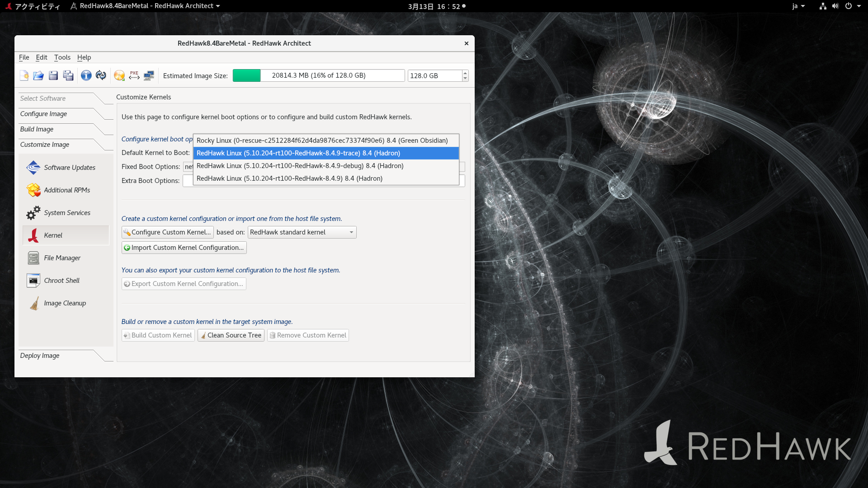This screenshot has width=868, height=488.
Task: Click the Save session floppy icon
Action: click(53, 75)
